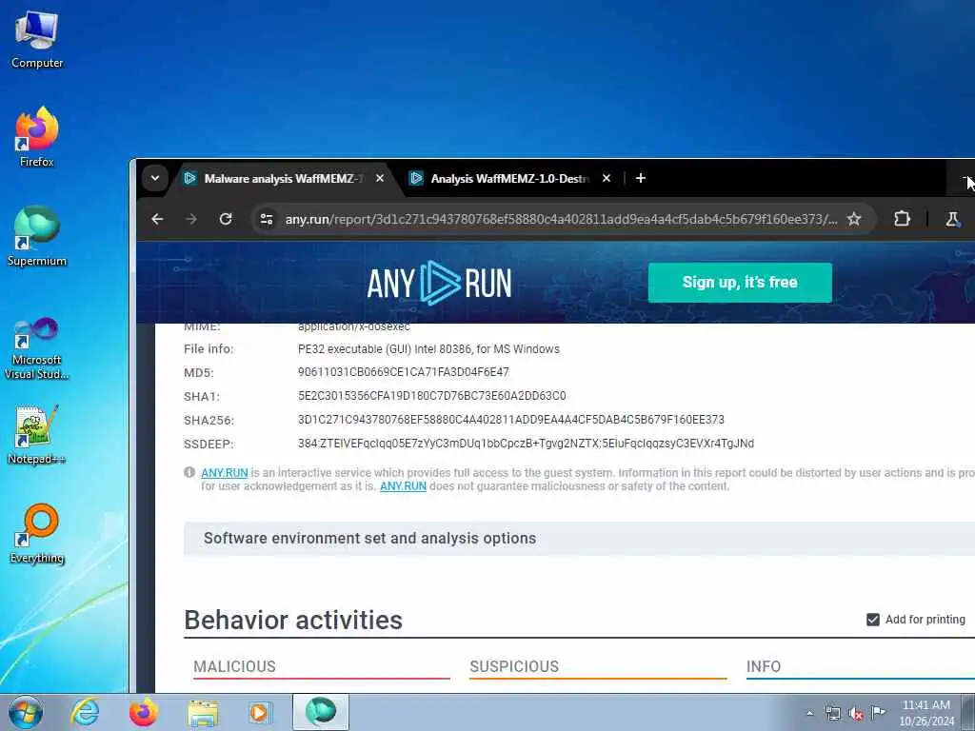Launch Internet Explorer from the taskbar
The image size is (975, 731).
[x=85, y=712]
